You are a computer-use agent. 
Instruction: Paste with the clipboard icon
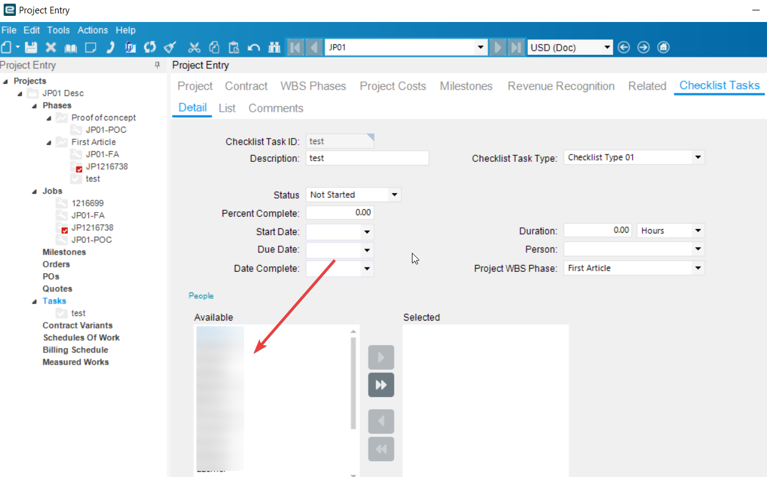click(234, 48)
